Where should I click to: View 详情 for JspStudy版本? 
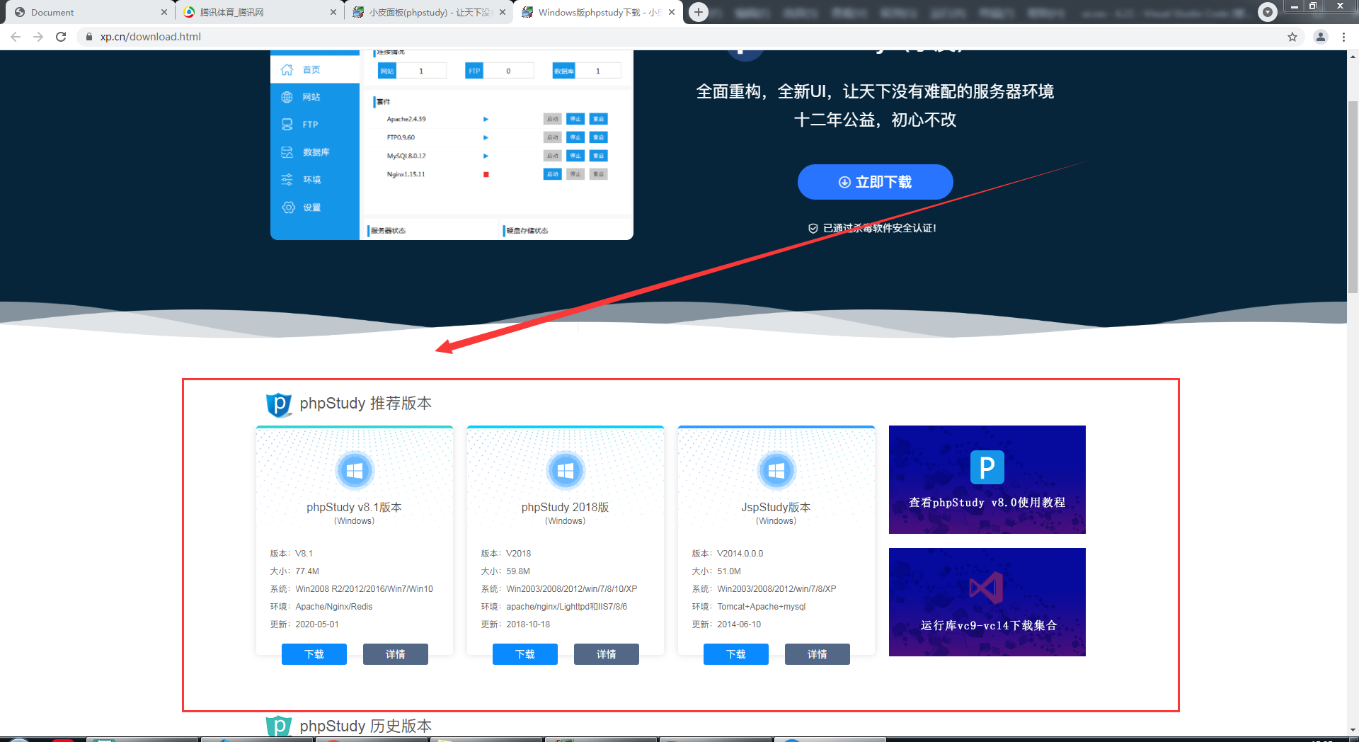[x=817, y=654]
